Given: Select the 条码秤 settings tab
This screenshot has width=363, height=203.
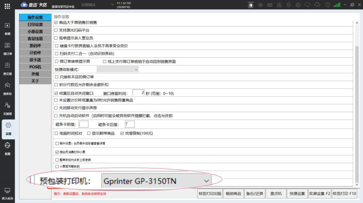Looking at the screenshot, I should [35, 46].
